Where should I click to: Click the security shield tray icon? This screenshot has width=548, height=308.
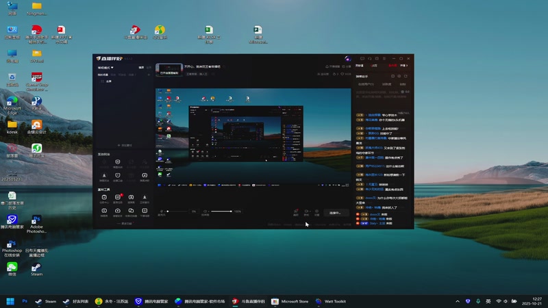(468, 301)
